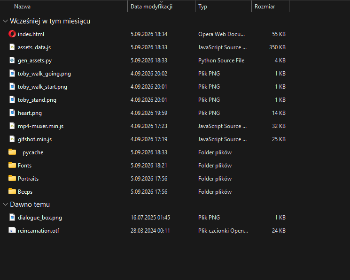This screenshot has height=280, width=350.
Task: Click the image icon for toby_walk_going.png
Action: tap(12, 73)
